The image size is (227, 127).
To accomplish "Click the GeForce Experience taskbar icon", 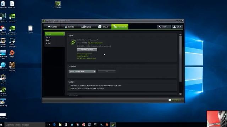I will [113, 125].
